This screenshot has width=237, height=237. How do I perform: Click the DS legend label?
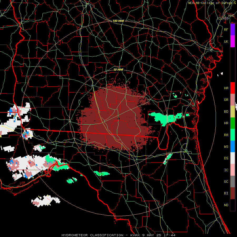[x=226, y=158]
